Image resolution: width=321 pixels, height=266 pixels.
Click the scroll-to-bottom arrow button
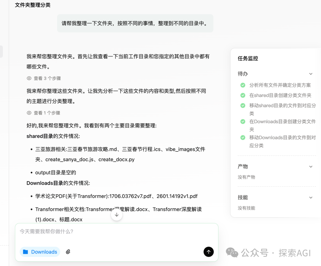[x=117, y=215]
